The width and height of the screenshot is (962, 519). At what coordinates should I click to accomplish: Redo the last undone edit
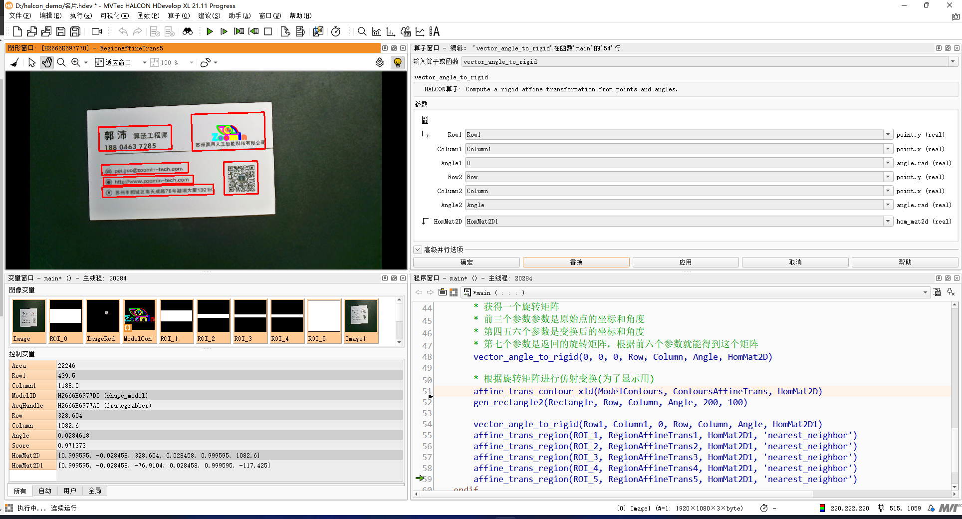[137, 31]
